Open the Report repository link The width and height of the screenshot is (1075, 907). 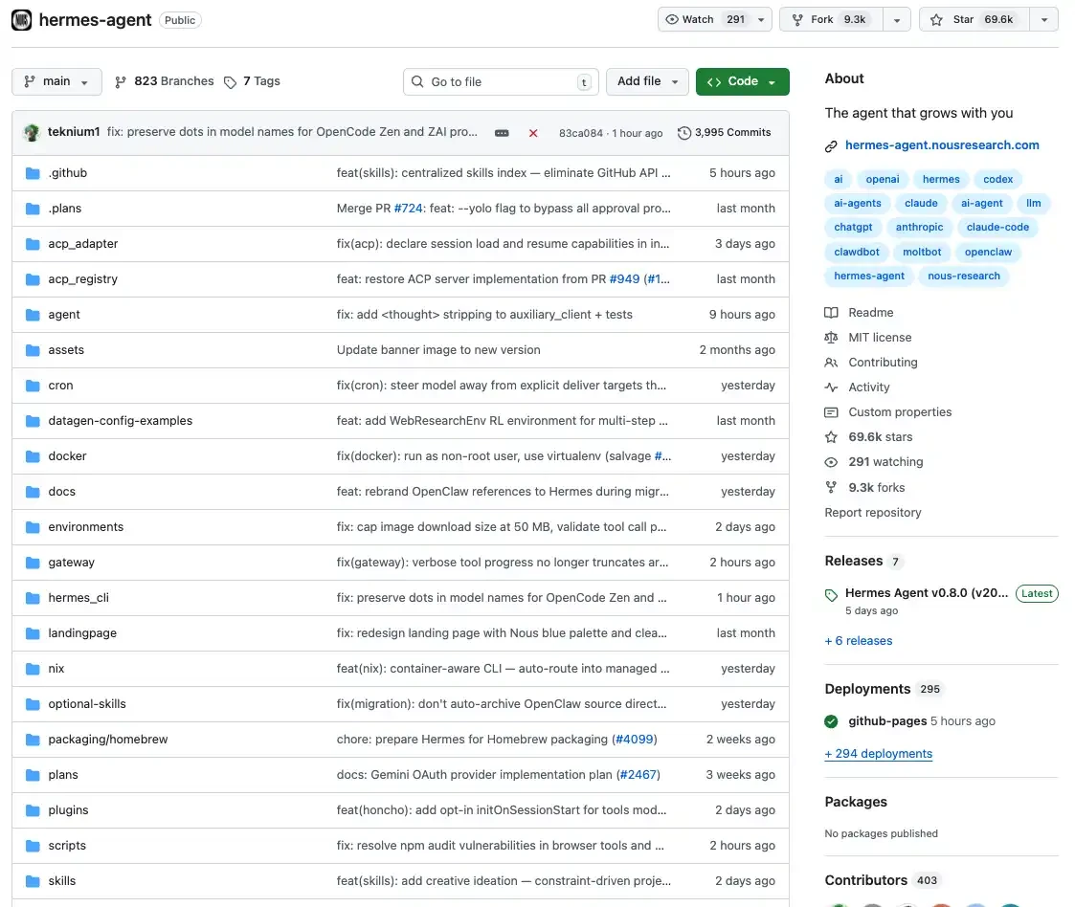click(873, 513)
